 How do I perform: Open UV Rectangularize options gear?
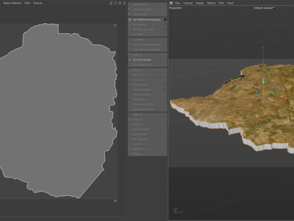tap(165, 90)
